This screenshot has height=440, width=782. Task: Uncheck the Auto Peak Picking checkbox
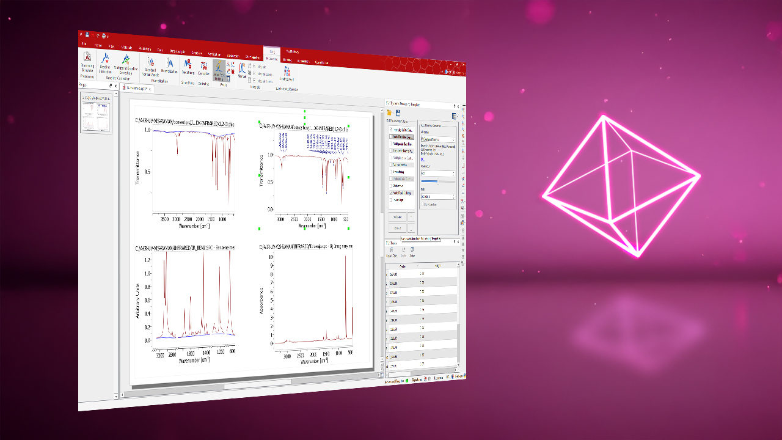coord(391,193)
